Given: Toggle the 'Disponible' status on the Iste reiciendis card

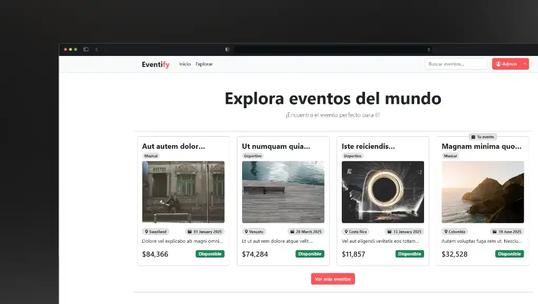Looking at the screenshot, I should click(x=409, y=254).
